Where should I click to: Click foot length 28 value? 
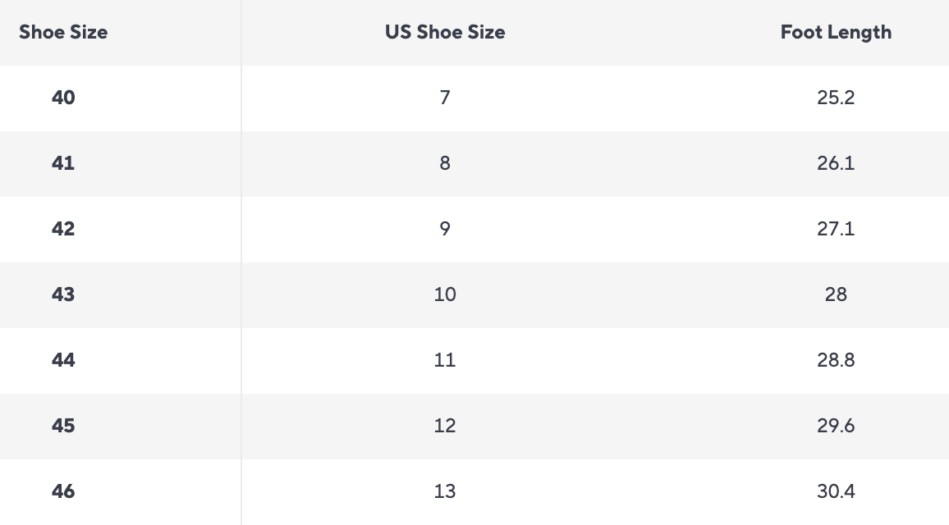pyautogui.click(x=836, y=294)
